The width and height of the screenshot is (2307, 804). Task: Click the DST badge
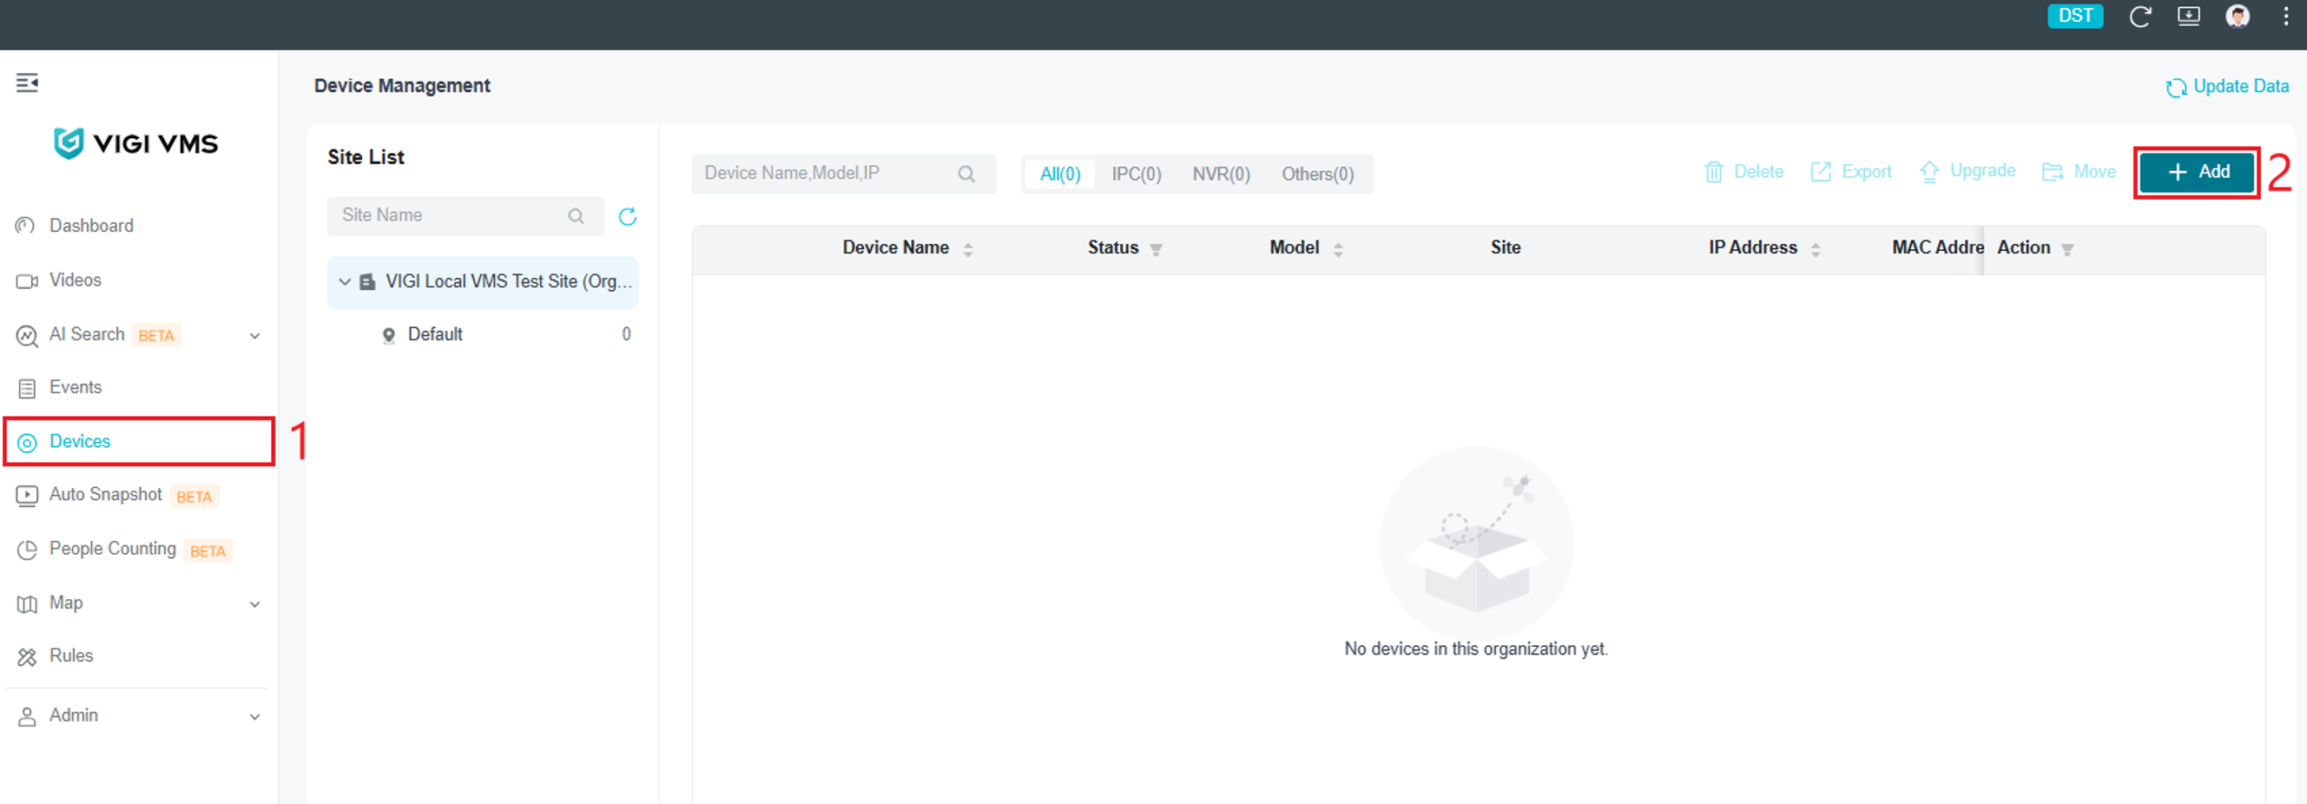click(2075, 16)
